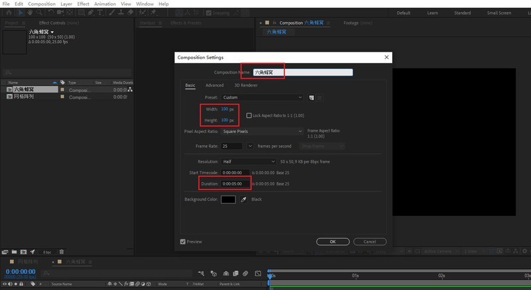Click the Home icon in toolbar

coord(7,13)
